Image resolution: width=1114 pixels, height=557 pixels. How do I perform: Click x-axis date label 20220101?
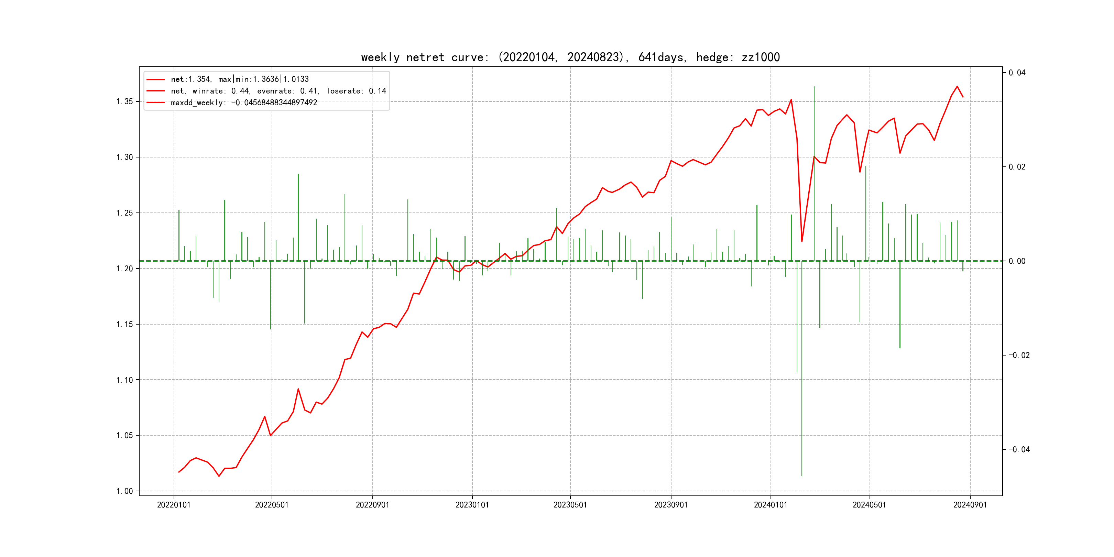pyautogui.click(x=174, y=505)
